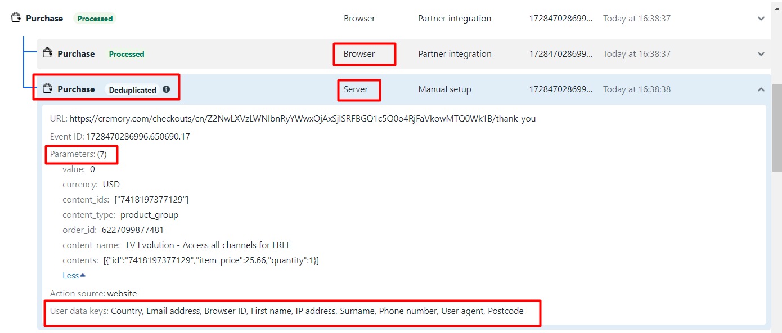
Task: Click the top-level Purchase event bag icon
Action: [x=16, y=18]
